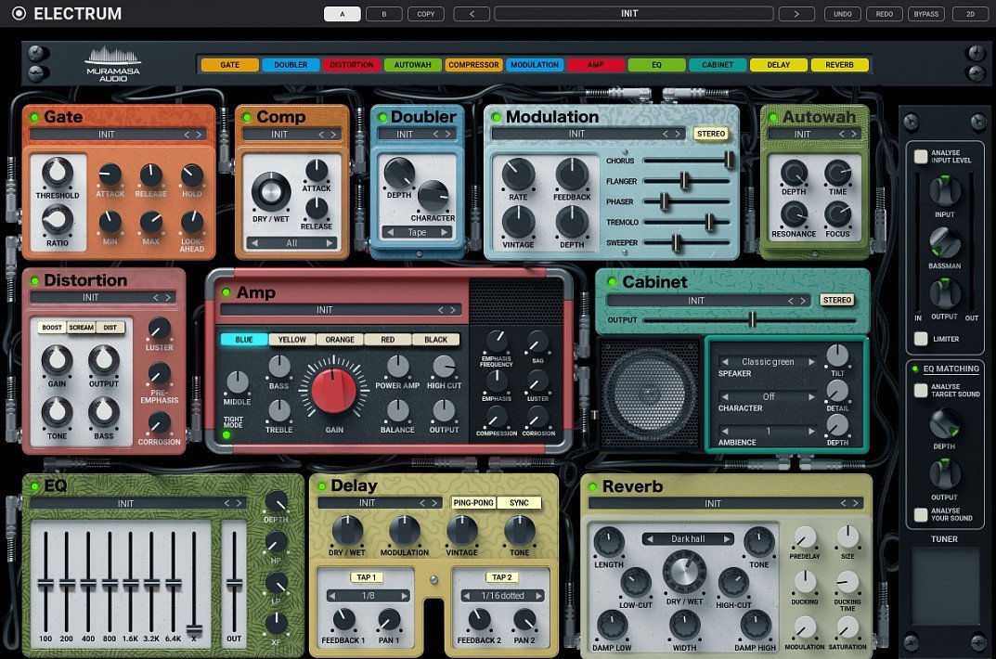
Task: Toggle the Distortion pedal power LED
Action: coord(34,281)
